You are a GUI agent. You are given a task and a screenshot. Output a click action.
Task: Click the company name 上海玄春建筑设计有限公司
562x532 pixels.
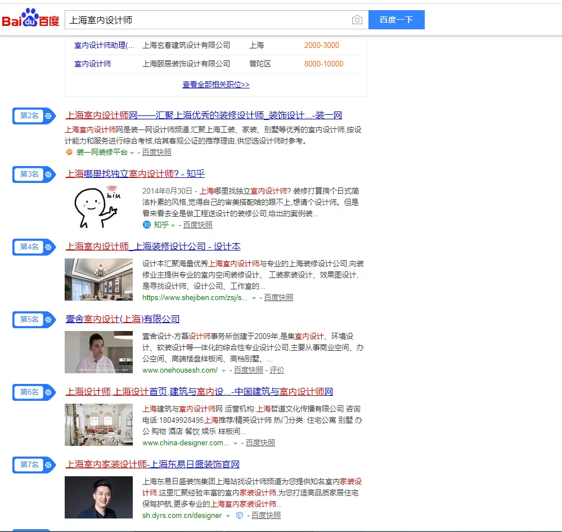(186, 45)
